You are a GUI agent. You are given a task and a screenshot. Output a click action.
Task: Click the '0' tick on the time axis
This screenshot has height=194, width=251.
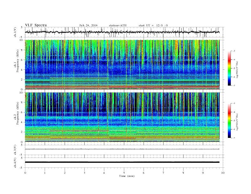point(25,173)
